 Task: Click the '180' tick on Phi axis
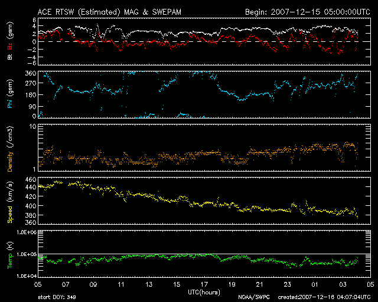pos(31,95)
